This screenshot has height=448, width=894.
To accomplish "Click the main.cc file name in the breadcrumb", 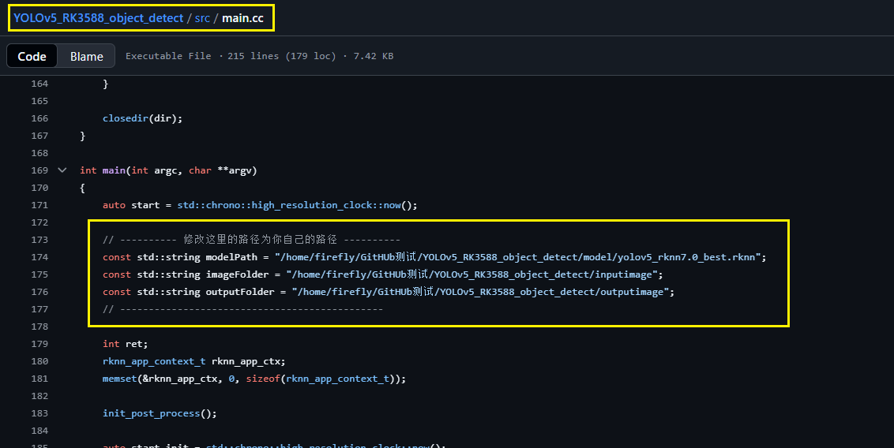I will [243, 18].
